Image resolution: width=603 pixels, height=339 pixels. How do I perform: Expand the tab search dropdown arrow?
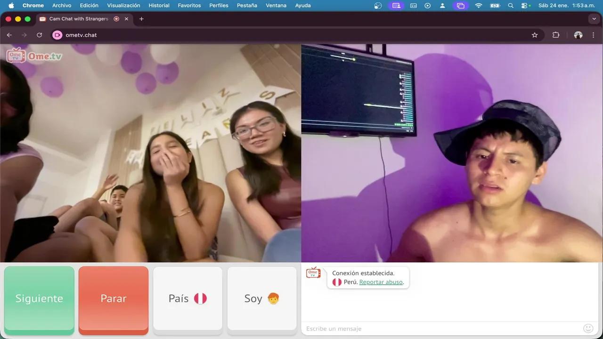594,19
